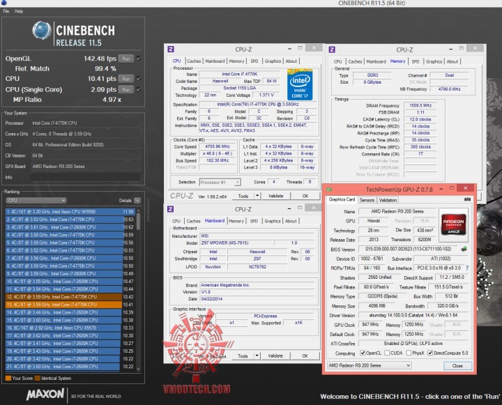Switch to Sensors tab in GPU-Z
This screenshot has height=405, width=502.
pyautogui.click(x=367, y=200)
